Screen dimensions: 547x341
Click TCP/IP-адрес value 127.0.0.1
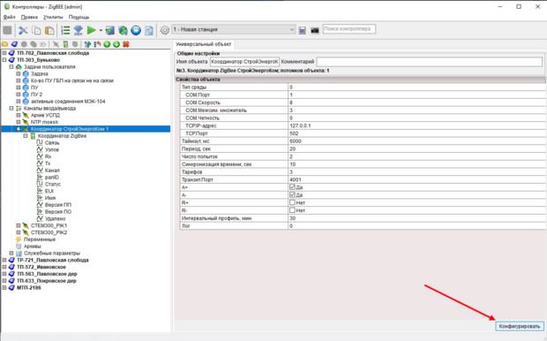point(417,125)
